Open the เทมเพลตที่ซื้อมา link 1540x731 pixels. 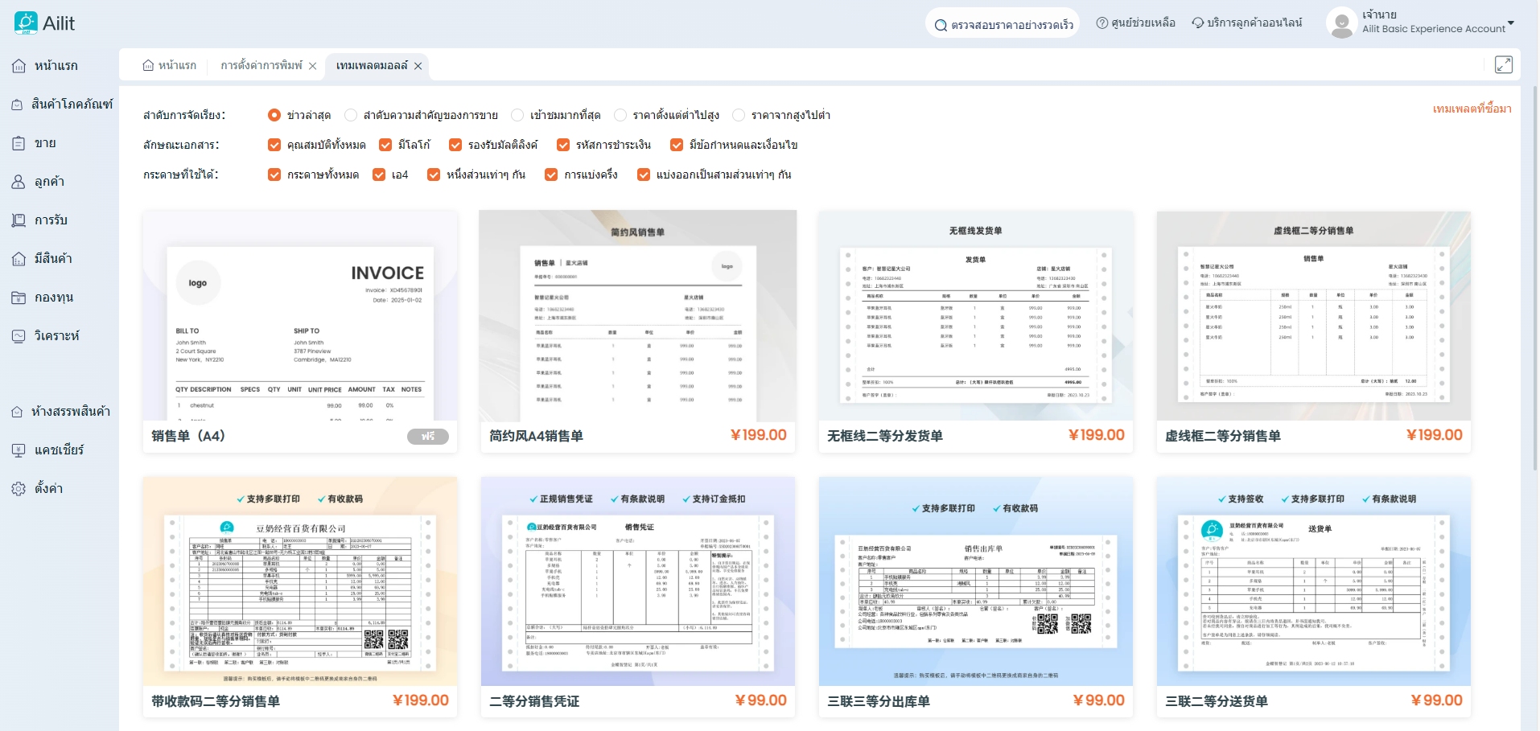point(1472,109)
